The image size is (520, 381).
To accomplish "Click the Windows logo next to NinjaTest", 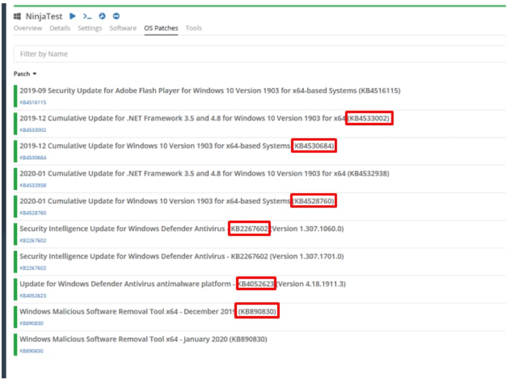I will [17, 17].
